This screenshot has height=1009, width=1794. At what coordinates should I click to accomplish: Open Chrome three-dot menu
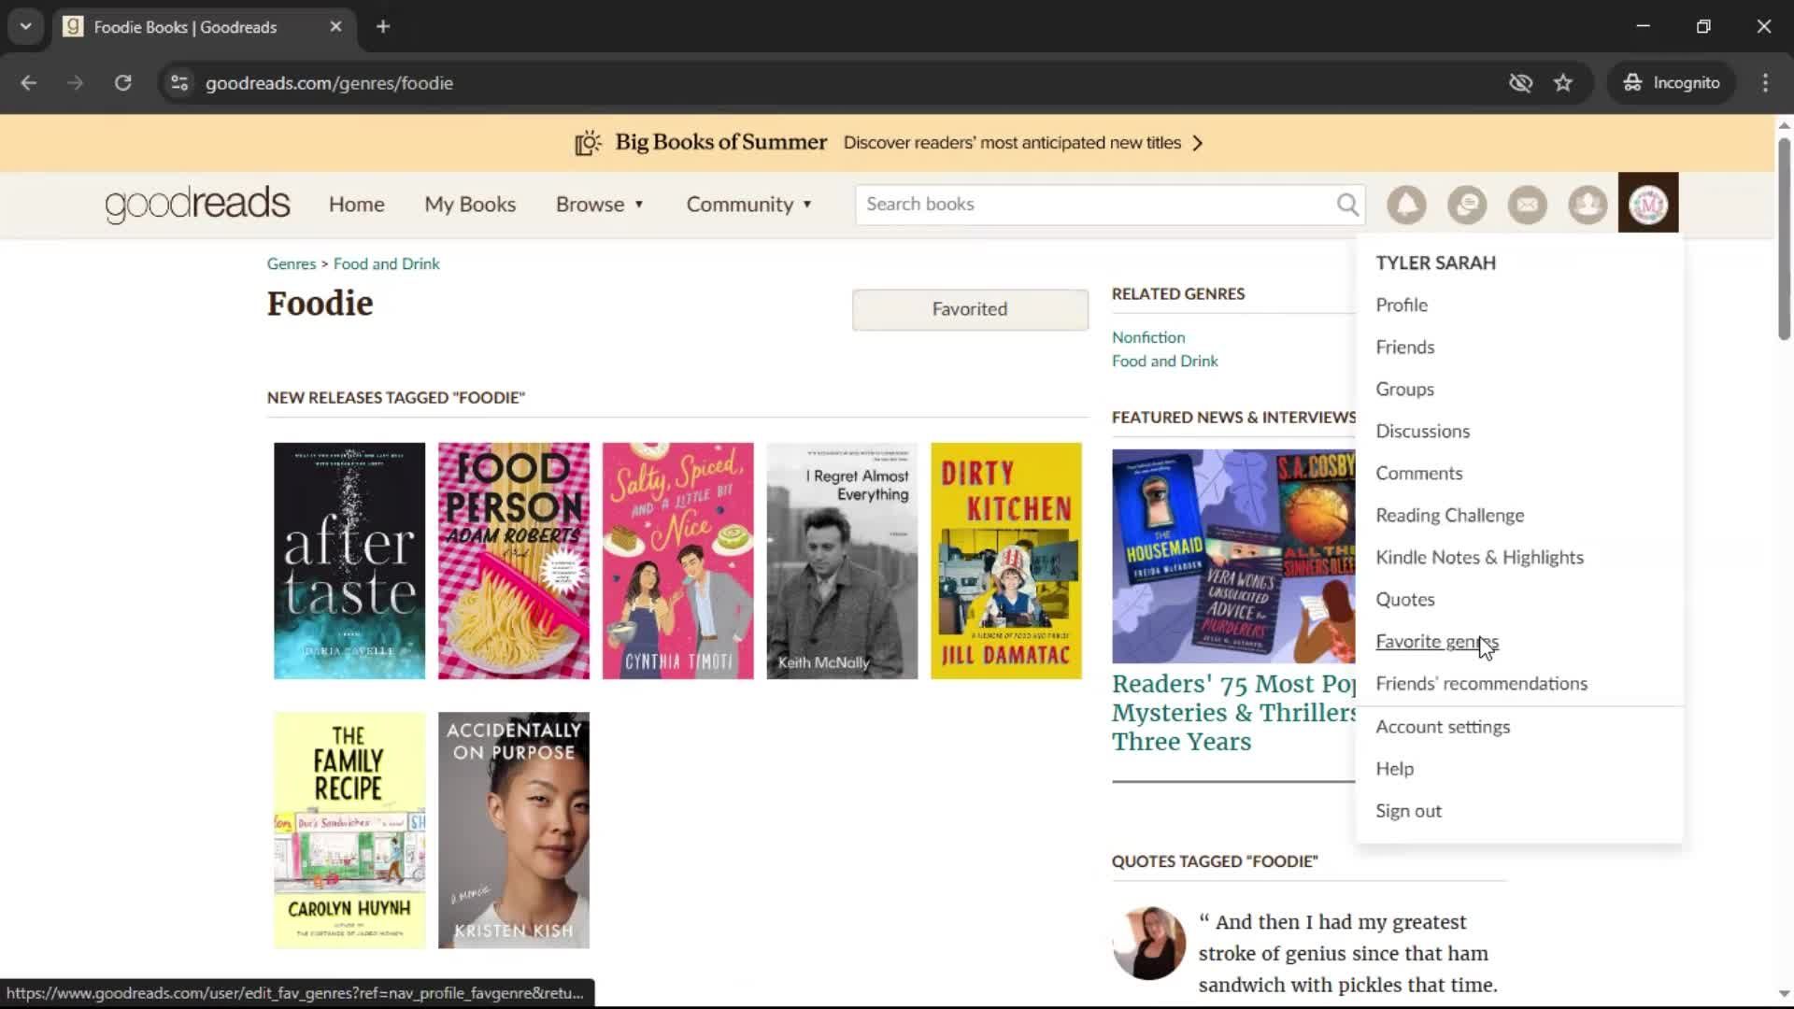tap(1765, 83)
